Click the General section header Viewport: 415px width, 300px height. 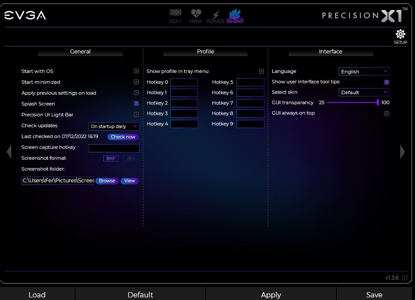point(80,51)
